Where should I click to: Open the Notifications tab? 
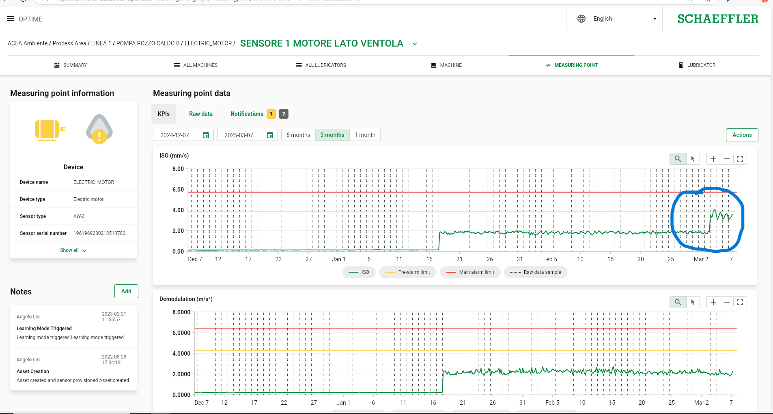click(x=247, y=114)
